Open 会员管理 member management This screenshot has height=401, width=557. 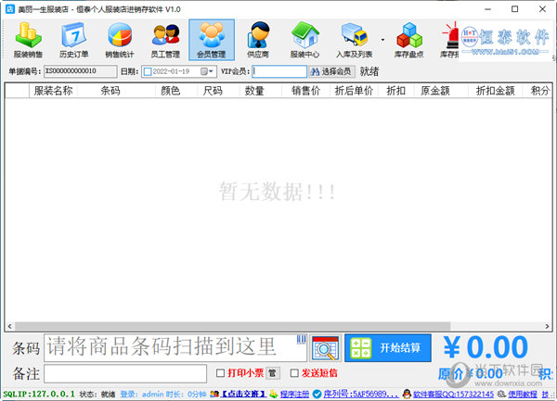(212, 40)
